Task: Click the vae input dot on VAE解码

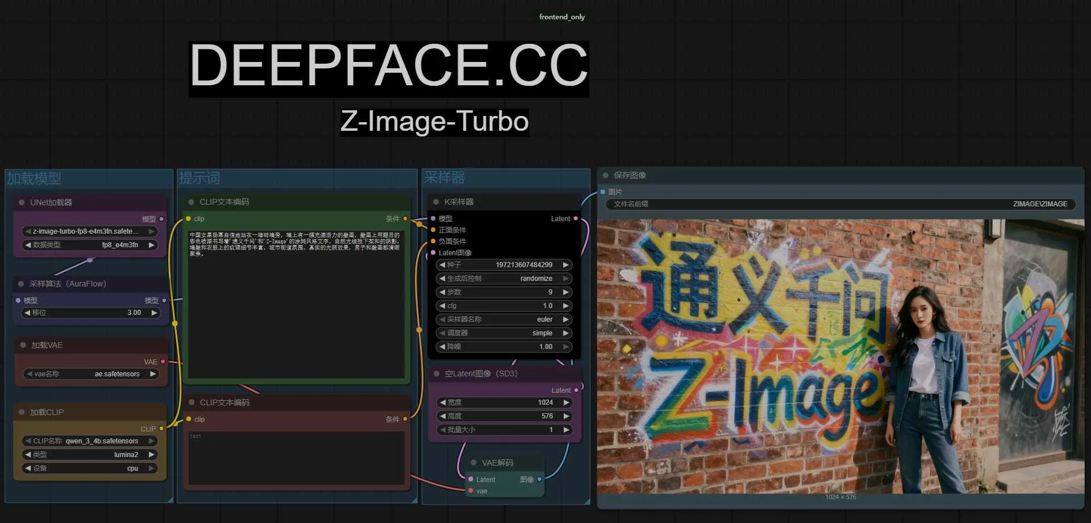Action: 470,491
